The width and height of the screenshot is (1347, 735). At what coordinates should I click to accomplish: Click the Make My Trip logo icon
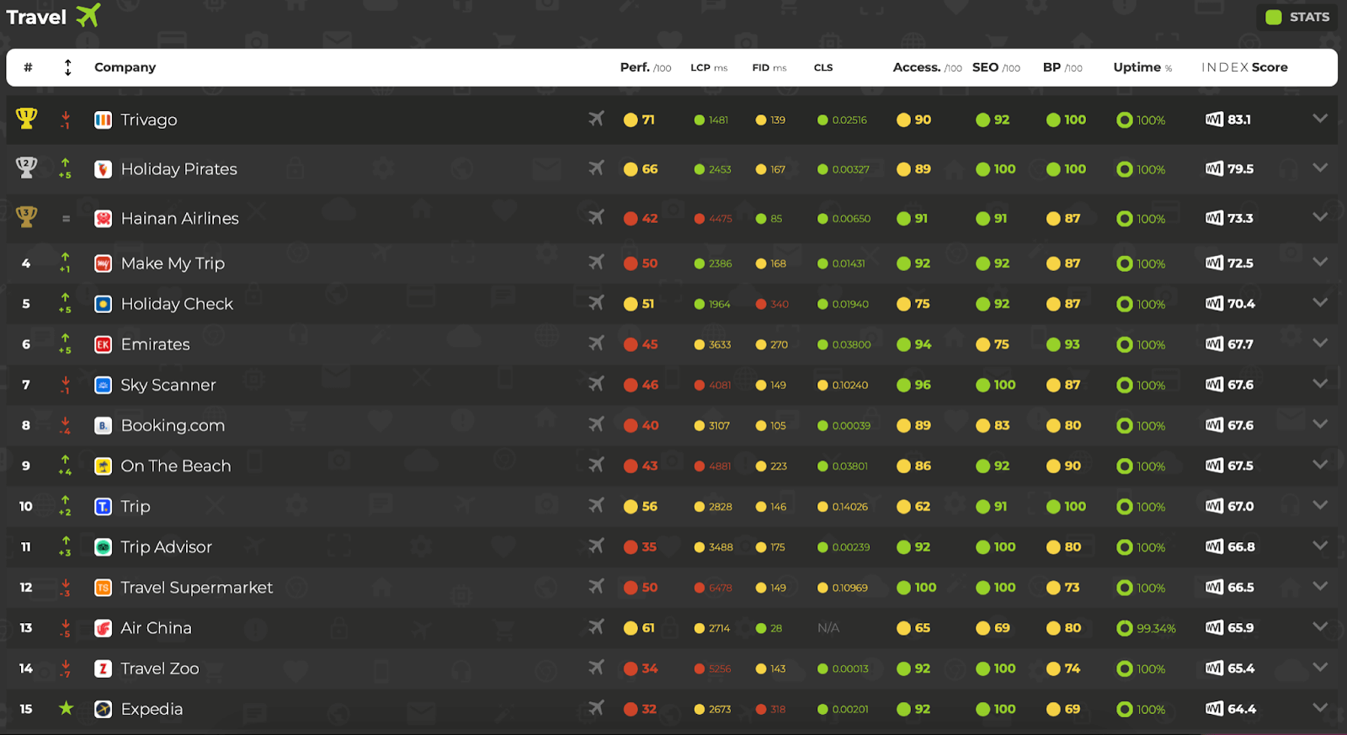[x=103, y=264]
